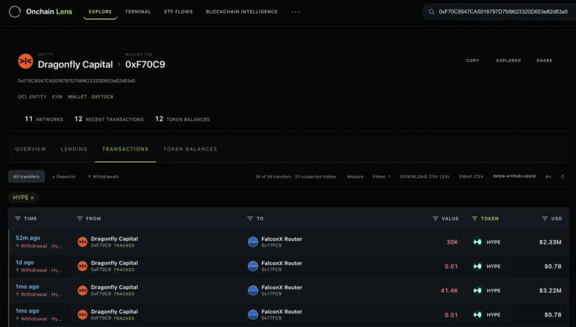Viewport: 576px width, 327px height.
Task: Click Dragonfly logo in the 41.4K row
Action: coord(83,290)
